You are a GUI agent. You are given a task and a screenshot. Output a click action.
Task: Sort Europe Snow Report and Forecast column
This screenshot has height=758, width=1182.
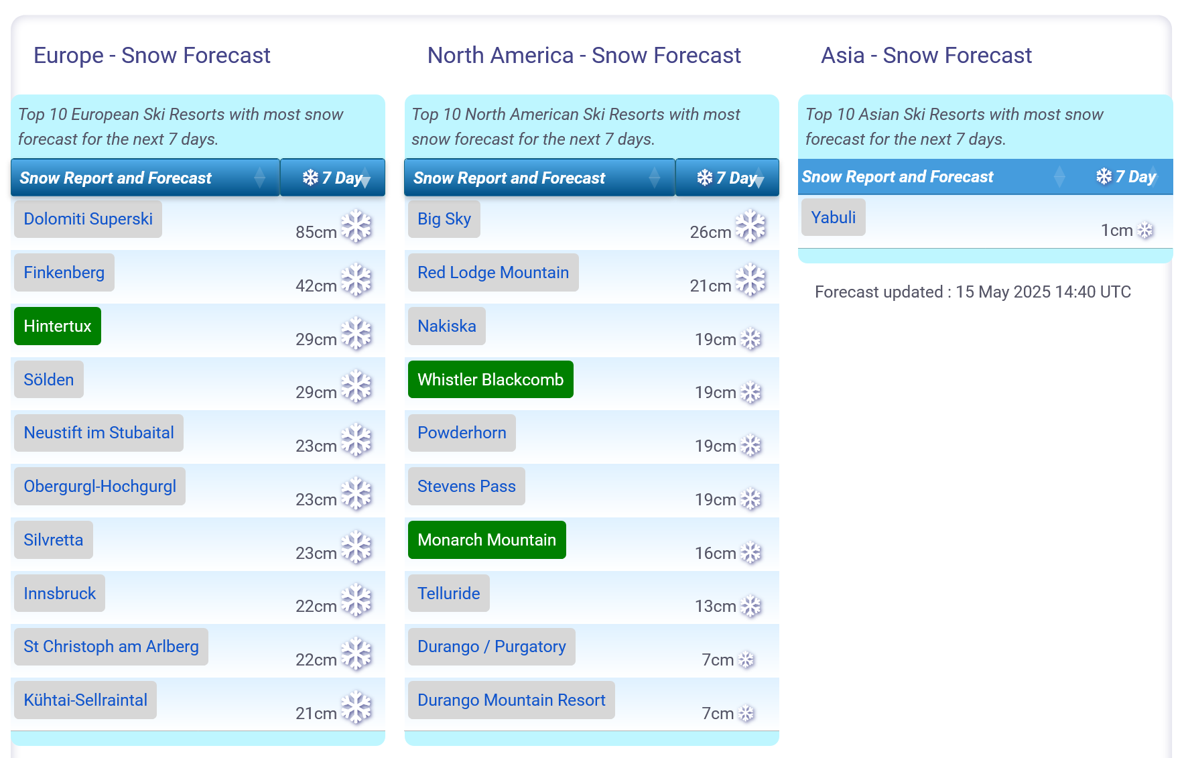[145, 178]
